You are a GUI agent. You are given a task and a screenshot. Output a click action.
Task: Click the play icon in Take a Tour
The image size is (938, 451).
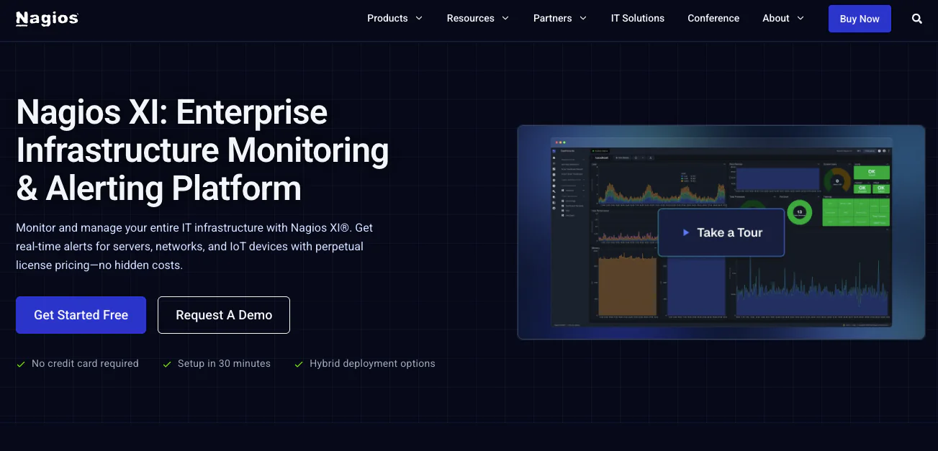(x=686, y=232)
